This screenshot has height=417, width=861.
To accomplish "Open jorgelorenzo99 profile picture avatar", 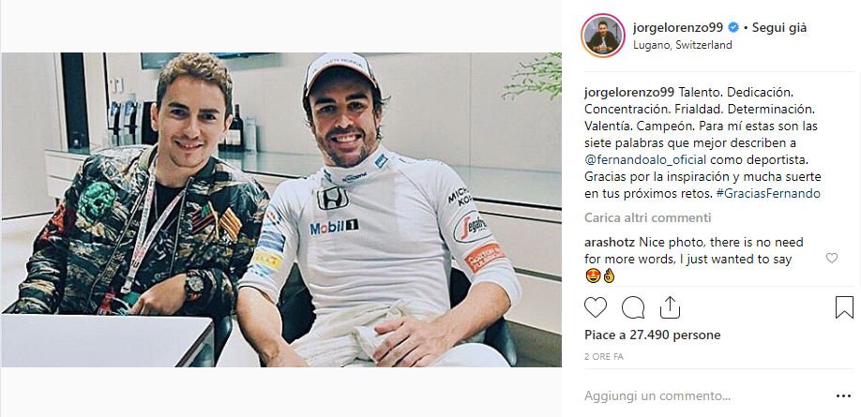I will (x=603, y=36).
